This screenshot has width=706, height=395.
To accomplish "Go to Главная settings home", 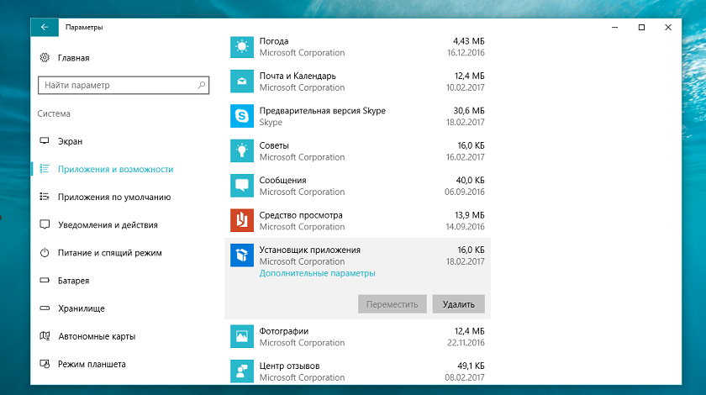I will [73, 58].
